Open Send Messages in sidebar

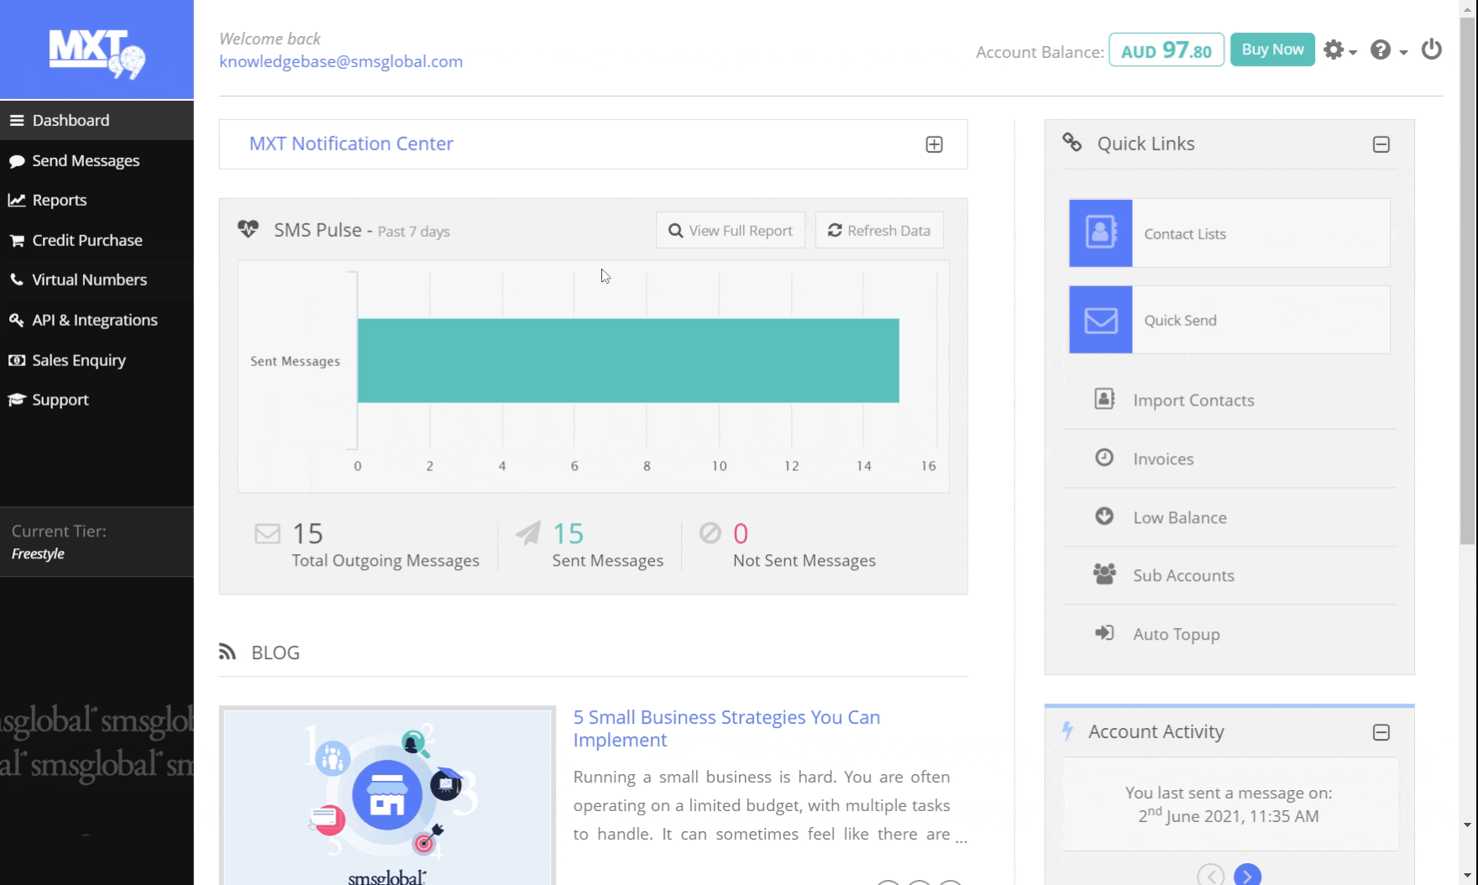click(x=86, y=160)
